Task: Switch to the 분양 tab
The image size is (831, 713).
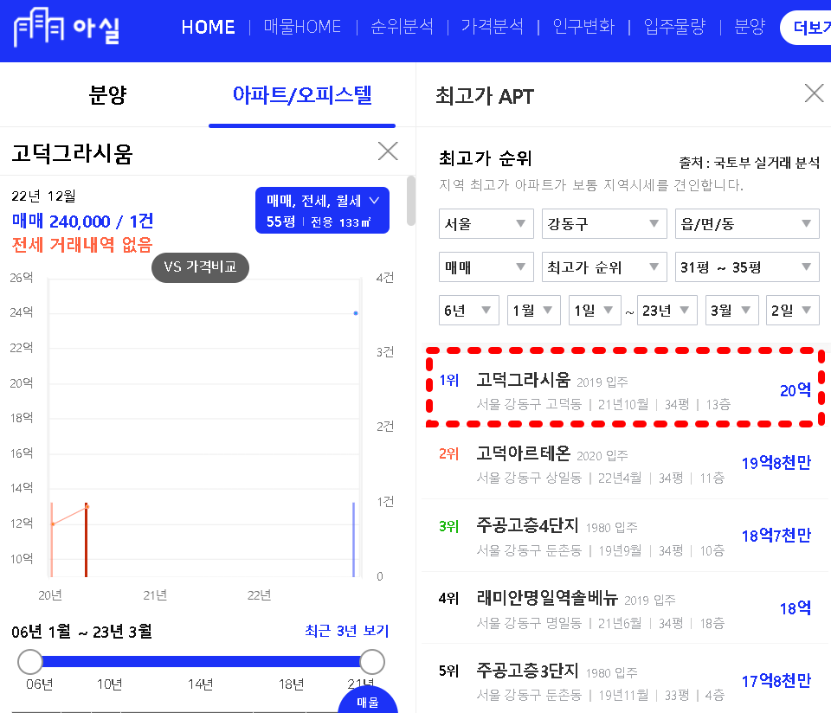Action: [107, 95]
